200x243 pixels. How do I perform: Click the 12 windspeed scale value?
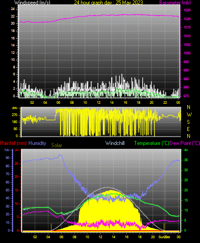pyautogui.click(x=13, y=53)
